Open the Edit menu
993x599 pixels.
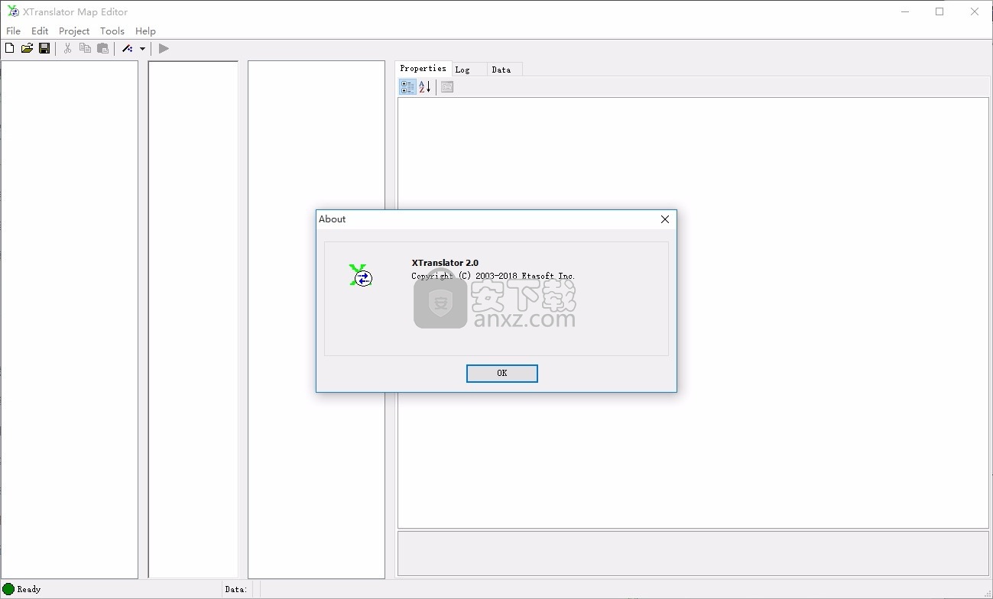[x=40, y=31]
